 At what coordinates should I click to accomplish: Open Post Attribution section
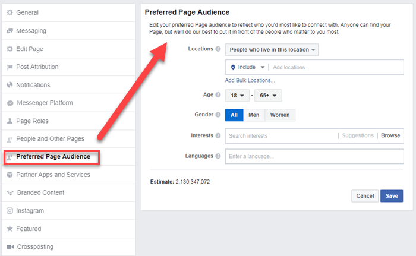[x=68, y=67]
